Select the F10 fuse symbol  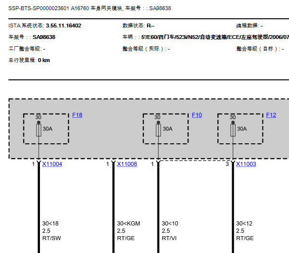point(158,130)
